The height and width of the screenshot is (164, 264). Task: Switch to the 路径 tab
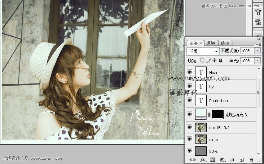pyautogui.click(x=225, y=43)
